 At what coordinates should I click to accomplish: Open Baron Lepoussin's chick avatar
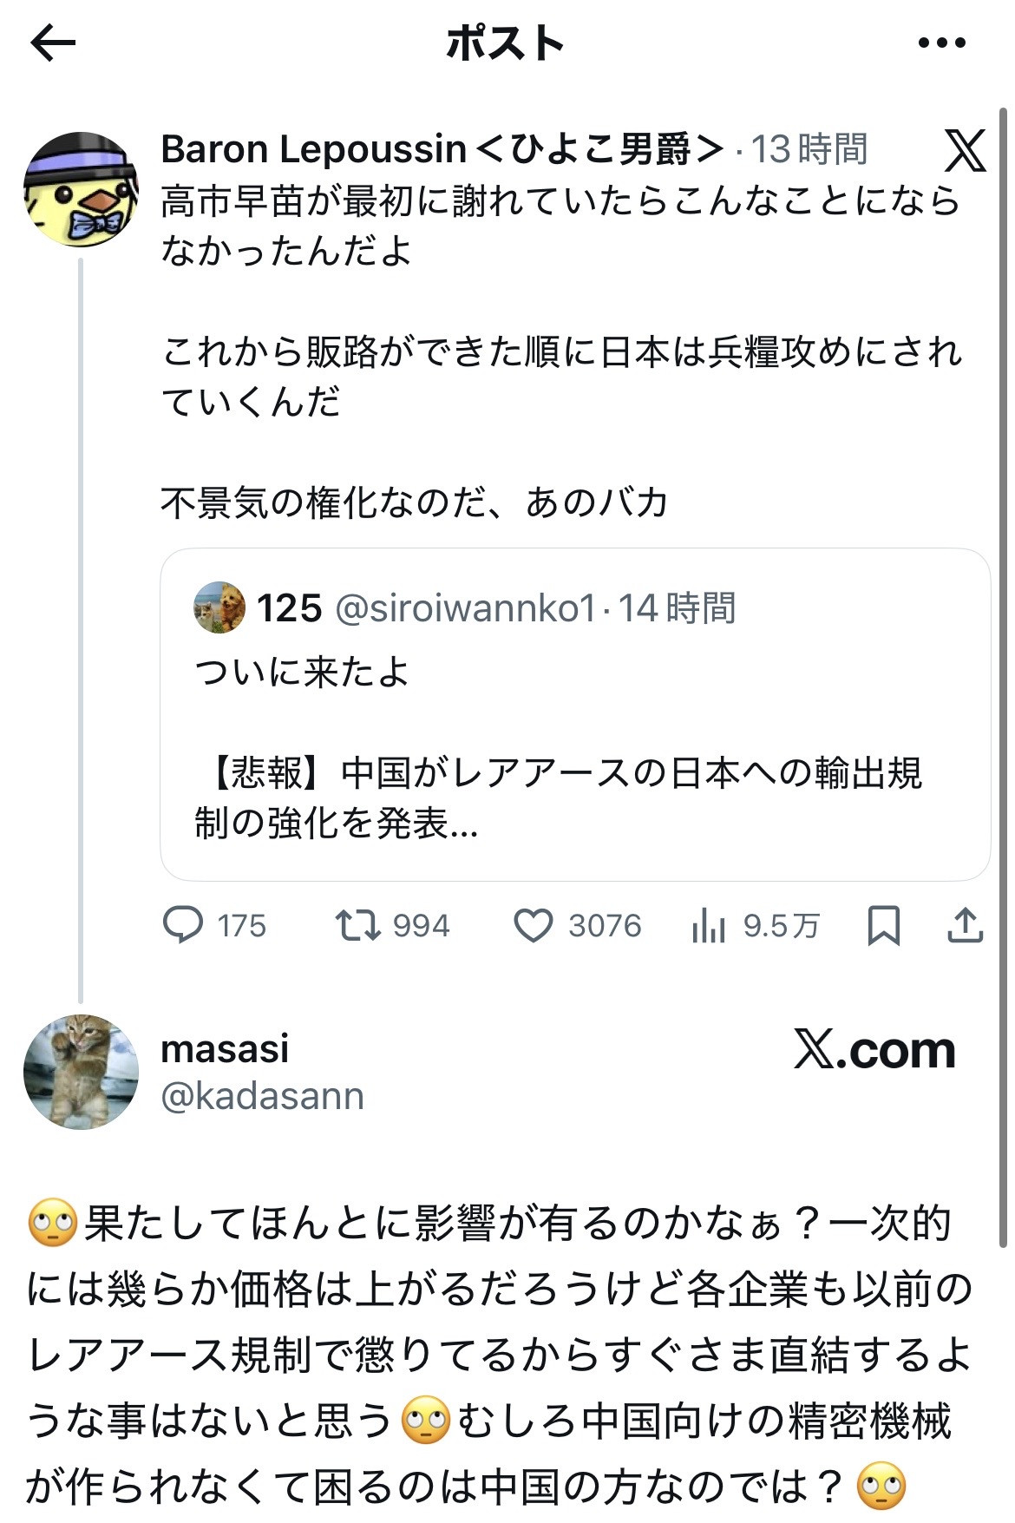tap(81, 190)
